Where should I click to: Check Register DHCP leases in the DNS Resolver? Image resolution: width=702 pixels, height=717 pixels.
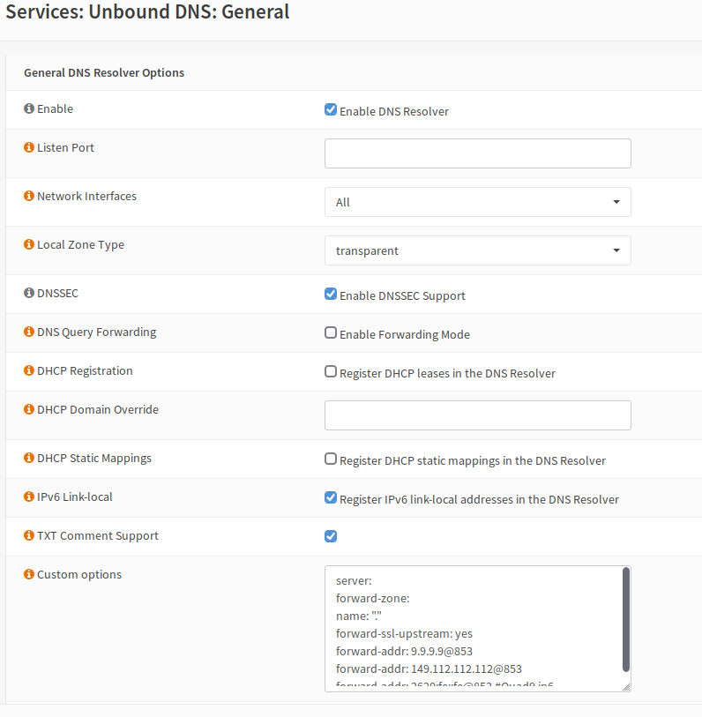(x=330, y=371)
